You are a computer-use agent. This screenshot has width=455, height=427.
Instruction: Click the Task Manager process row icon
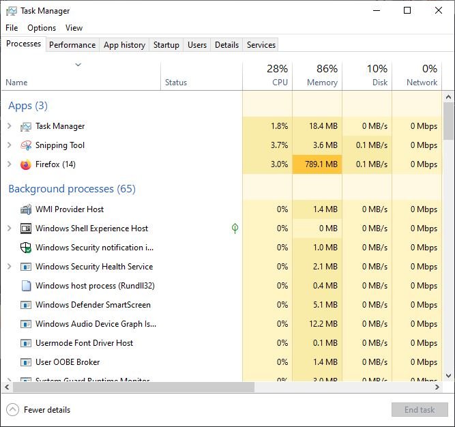[26, 126]
